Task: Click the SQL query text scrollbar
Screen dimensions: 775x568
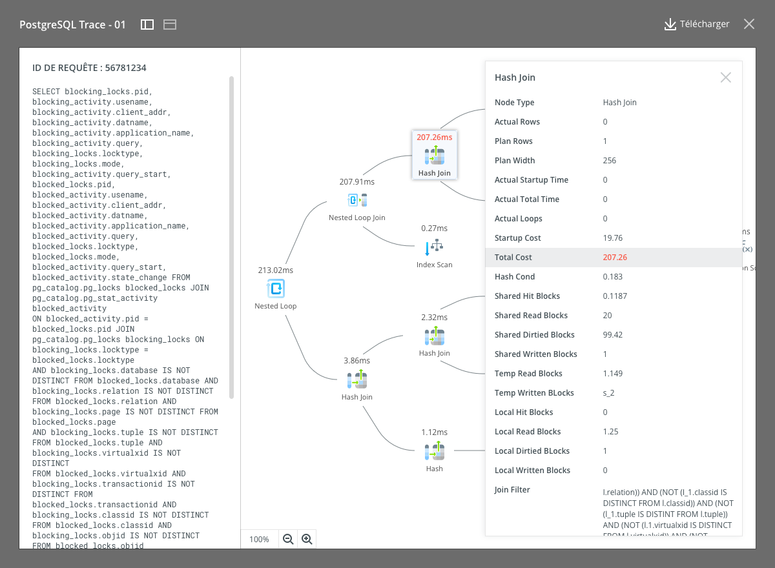Action: coord(231,238)
